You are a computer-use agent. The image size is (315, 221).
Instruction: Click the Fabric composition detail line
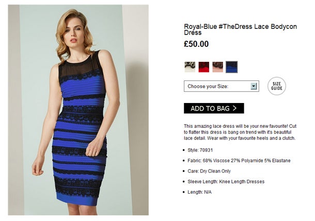click(239, 161)
